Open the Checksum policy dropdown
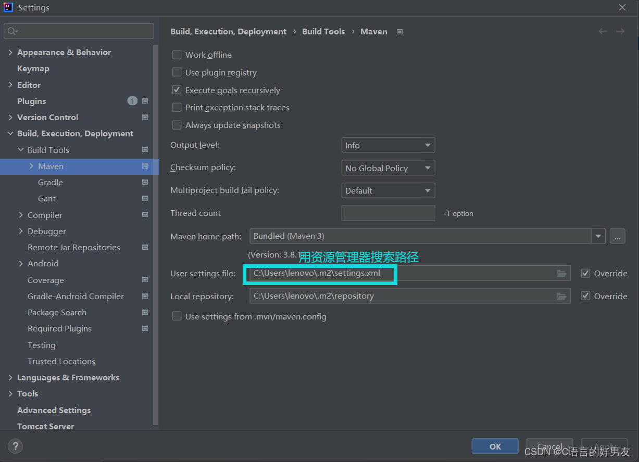Viewport: 639px width, 462px height. (388, 168)
